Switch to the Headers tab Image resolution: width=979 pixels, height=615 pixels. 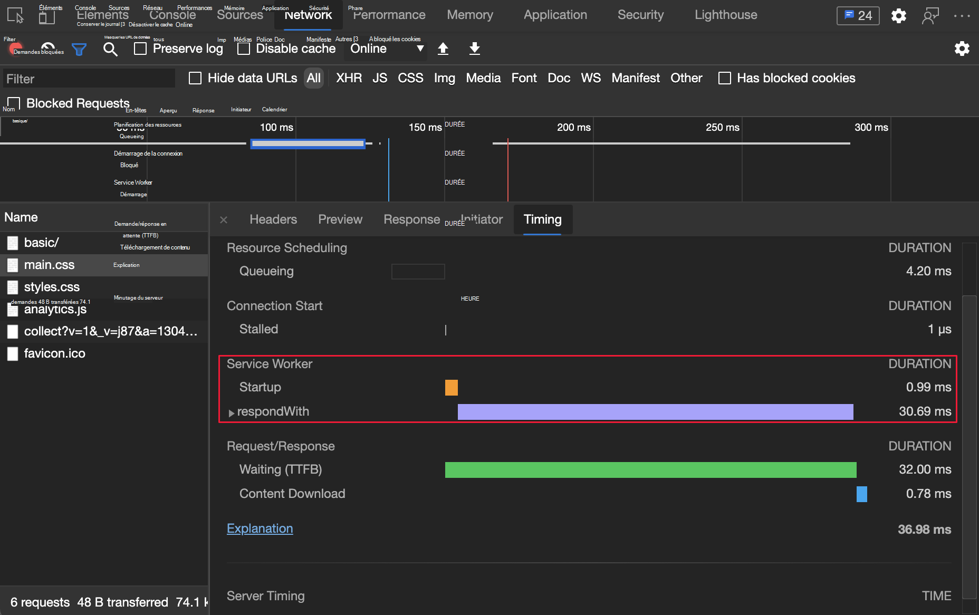pos(273,219)
